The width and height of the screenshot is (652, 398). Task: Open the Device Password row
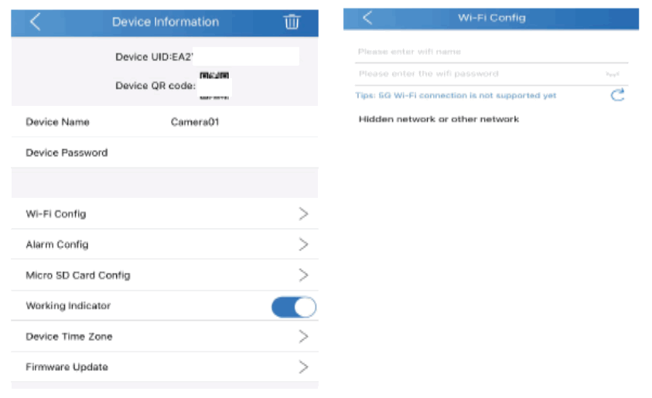click(x=164, y=153)
